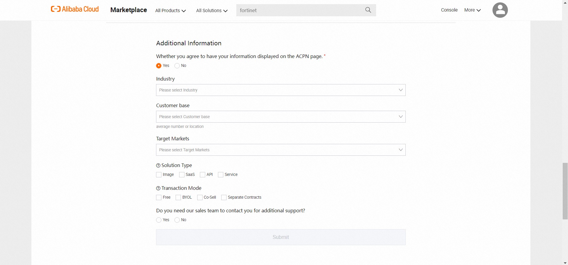Tick the Separate Contracts checkbox

click(x=224, y=197)
